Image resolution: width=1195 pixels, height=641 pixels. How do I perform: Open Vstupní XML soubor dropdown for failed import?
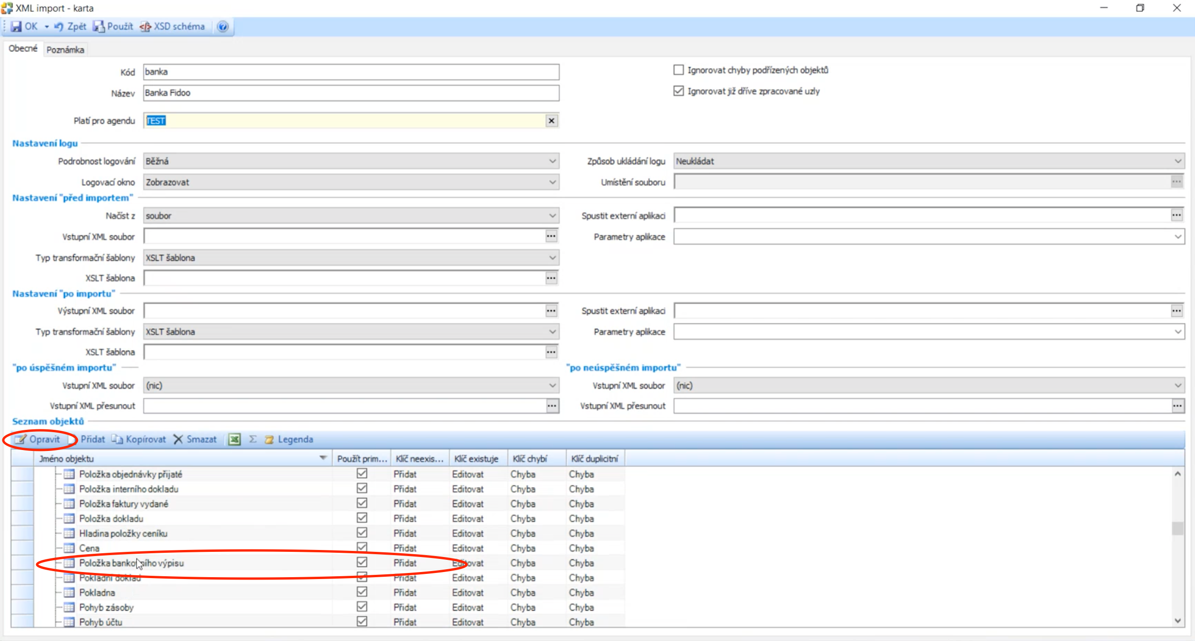pyautogui.click(x=1178, y=386)
